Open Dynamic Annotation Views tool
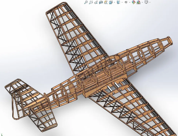This screenshot has height=136, width=178. 106,2
